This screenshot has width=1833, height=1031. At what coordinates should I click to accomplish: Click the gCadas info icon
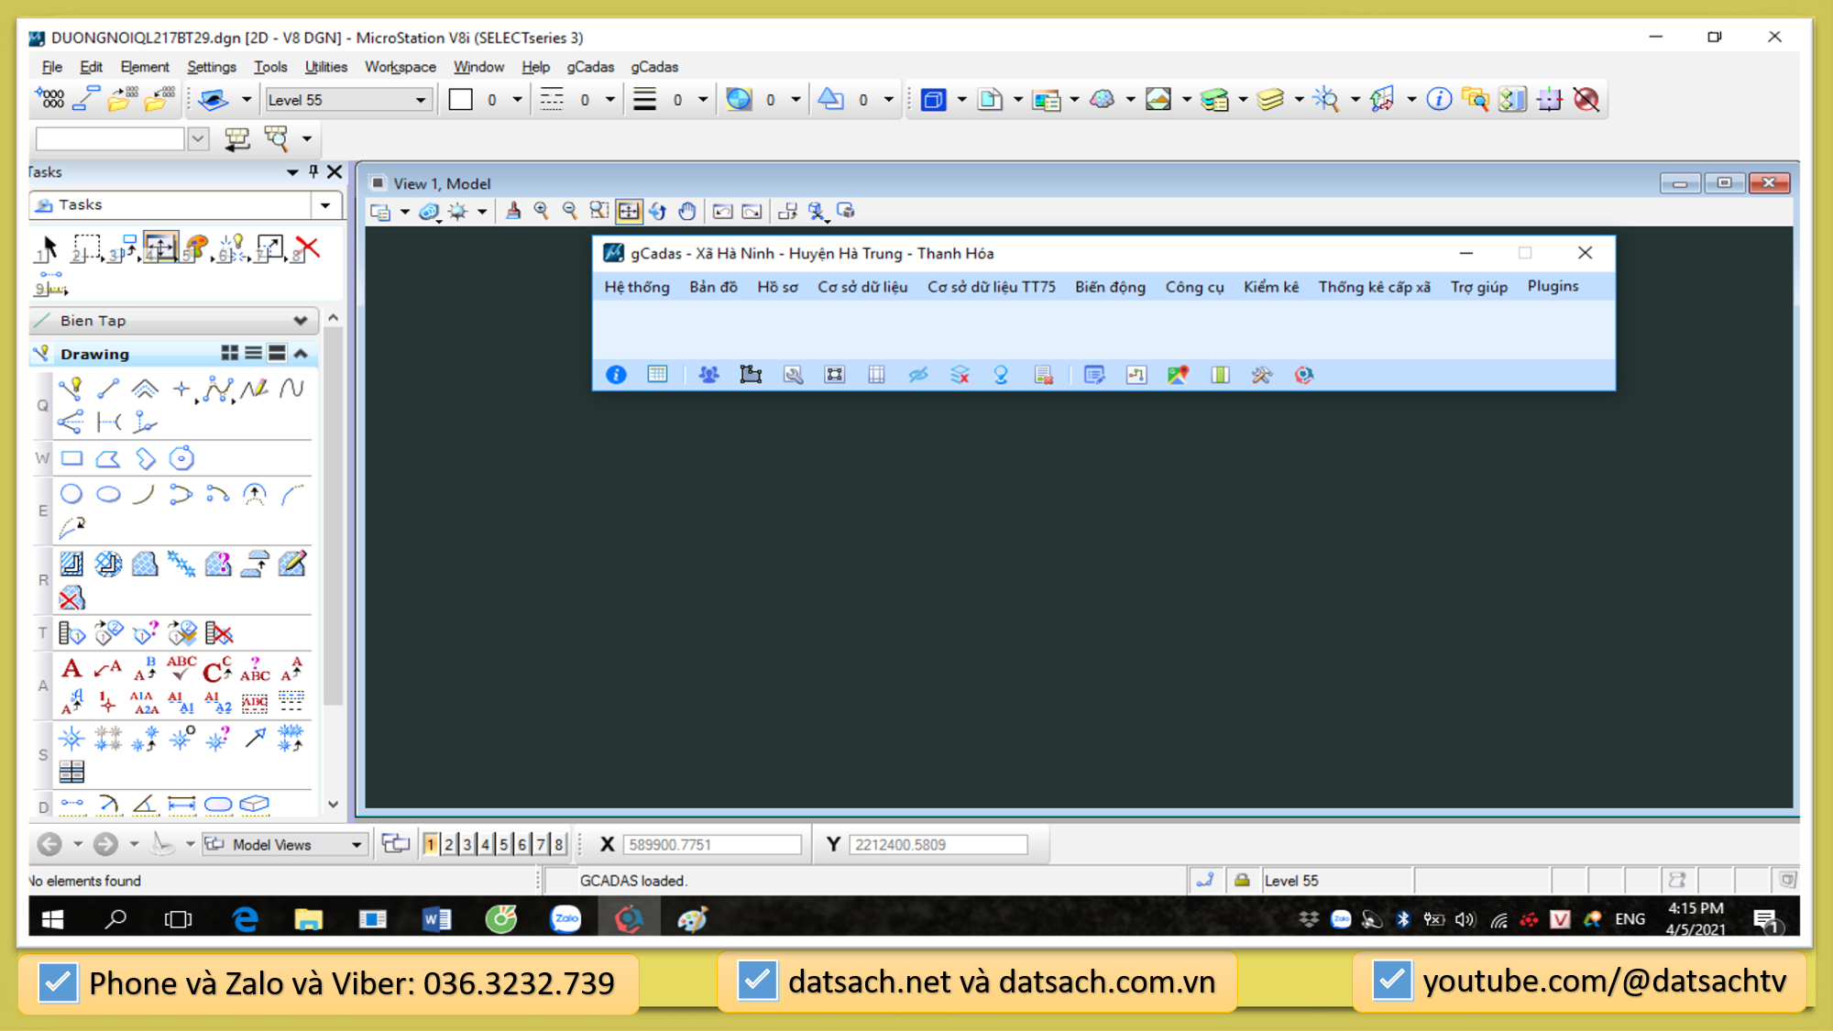coord(616,375)
